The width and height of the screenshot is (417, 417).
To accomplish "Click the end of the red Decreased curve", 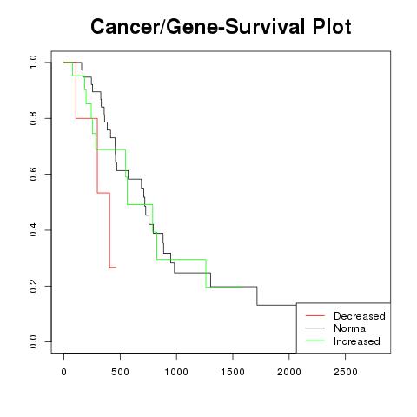I will coord(116,267).
